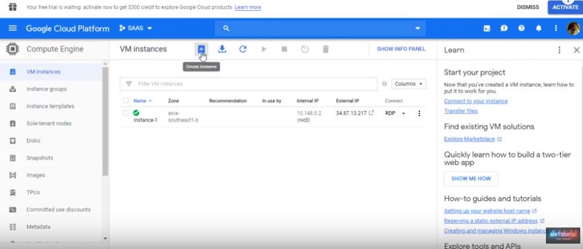Click instance-1 green running status icon
583x249 pixels.
coord(137,113)
